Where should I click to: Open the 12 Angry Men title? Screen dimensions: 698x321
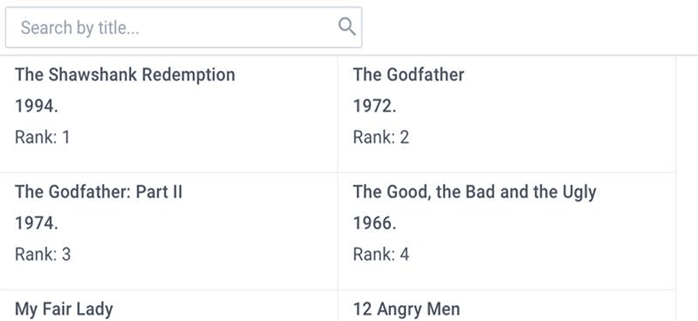[406, 309]
